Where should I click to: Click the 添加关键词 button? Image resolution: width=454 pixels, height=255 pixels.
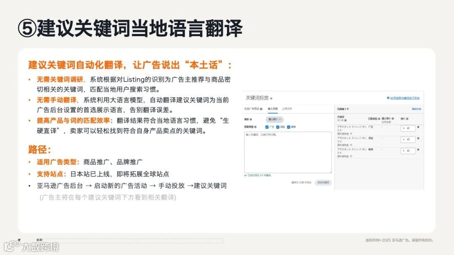(x=323, y=183)
